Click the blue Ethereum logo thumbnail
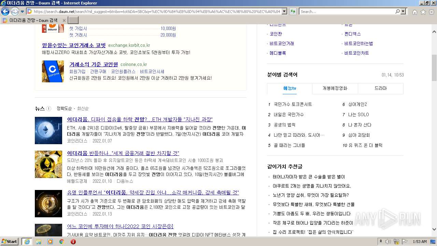The image size is (437, 246). click(48, 131)
